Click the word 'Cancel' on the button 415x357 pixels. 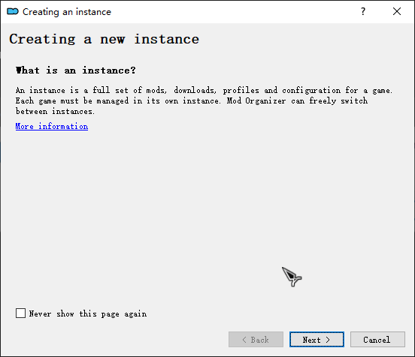tap(377, 340)
